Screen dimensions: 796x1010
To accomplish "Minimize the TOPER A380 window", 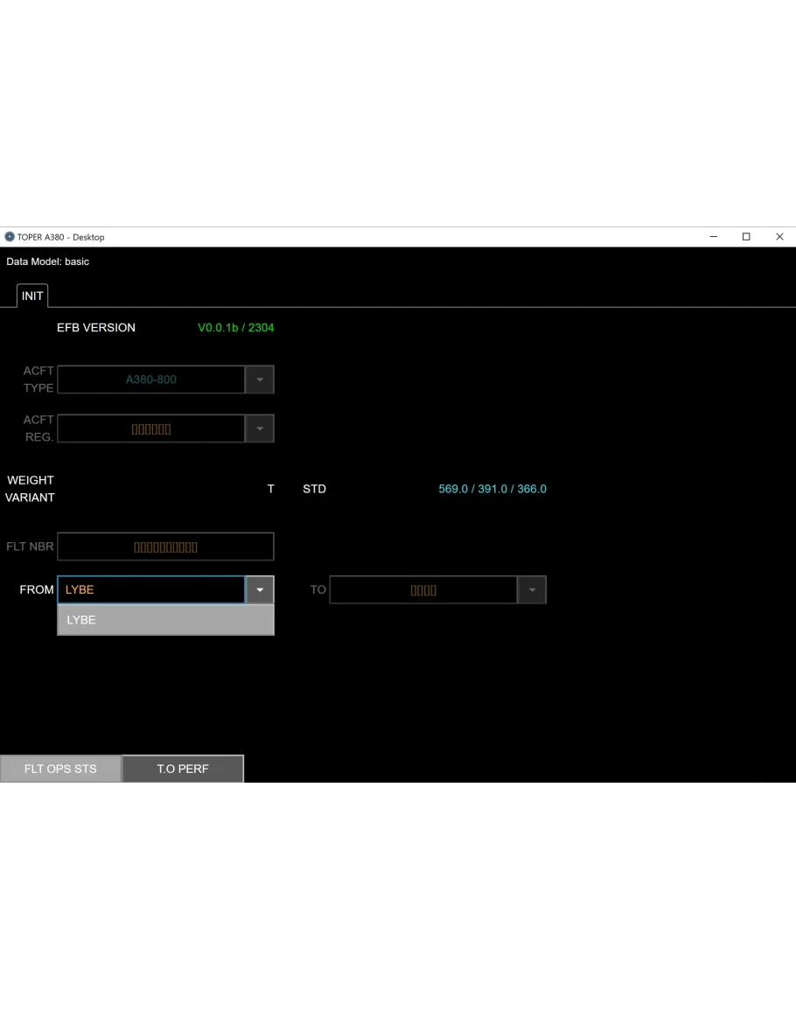I will coord(714,237).
